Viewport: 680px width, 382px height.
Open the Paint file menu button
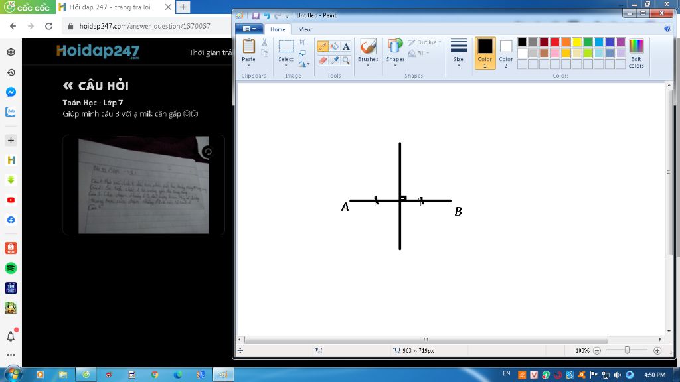[249, 29]
